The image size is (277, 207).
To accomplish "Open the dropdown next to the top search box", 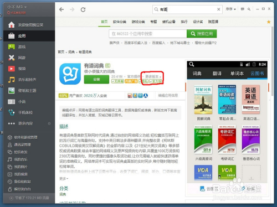I will click(x=230, y=9).
